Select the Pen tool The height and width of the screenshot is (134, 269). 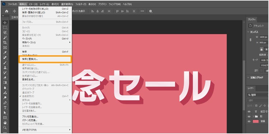coord(5,103)
